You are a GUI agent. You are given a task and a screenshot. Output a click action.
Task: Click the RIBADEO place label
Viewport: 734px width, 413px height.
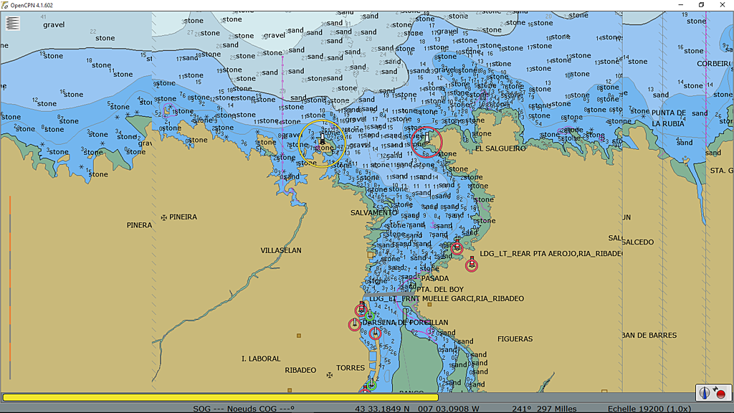(x=300, y=370)
